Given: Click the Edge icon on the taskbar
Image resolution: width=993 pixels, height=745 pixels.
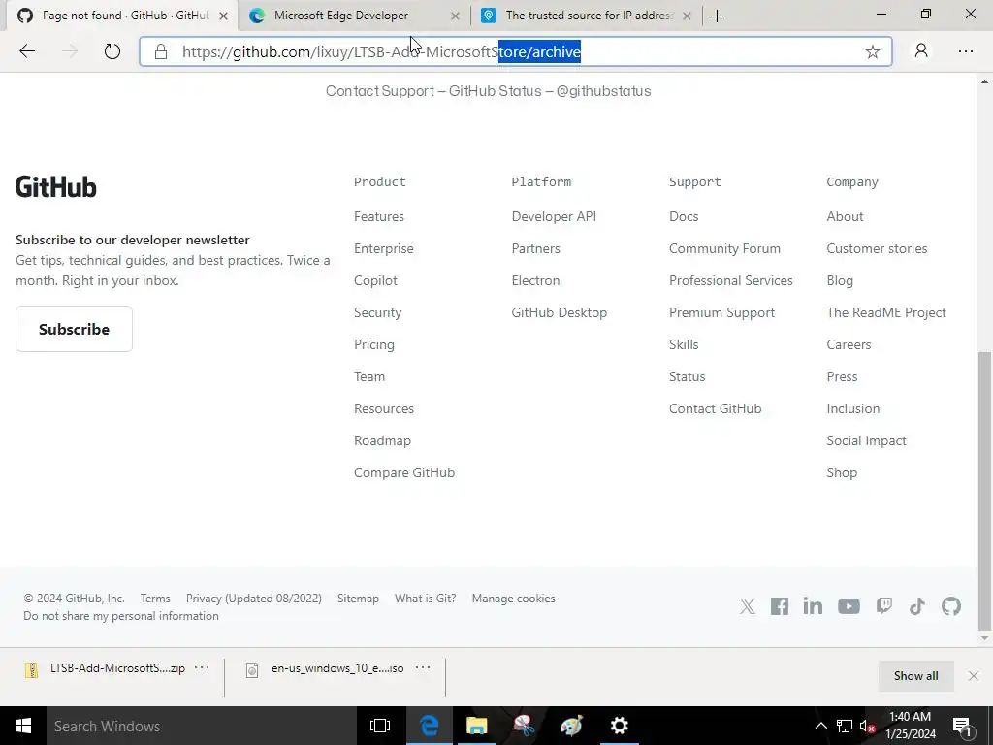Looking at the screenshot, I should (430, 726).
